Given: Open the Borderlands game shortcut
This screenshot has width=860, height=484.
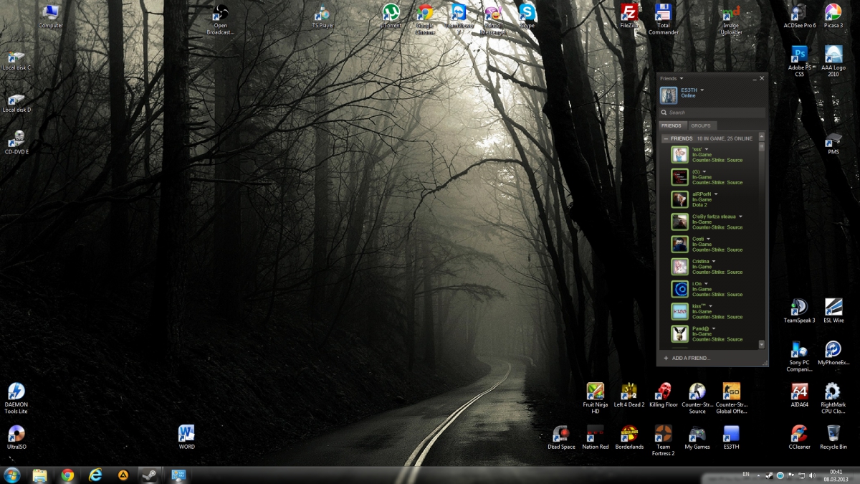Looking at the screenshot, I should 629,435.
